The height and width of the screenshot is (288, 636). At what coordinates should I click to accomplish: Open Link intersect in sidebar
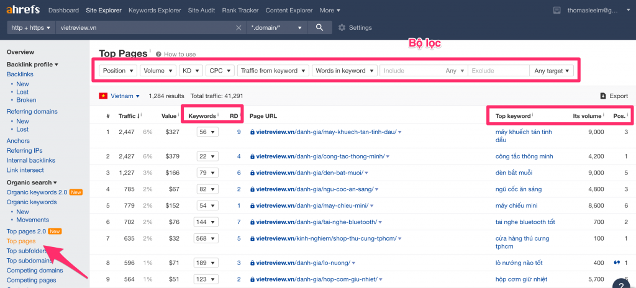click(25, 170)
